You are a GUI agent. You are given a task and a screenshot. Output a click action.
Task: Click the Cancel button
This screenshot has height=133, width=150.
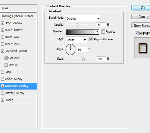click(141, 17)
